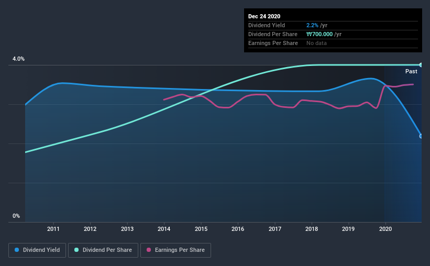Viewport: 430px width, 266px height.
Task: Click the 2017 x-axis label
Action: pyautogui.click(x=275, y=229)
